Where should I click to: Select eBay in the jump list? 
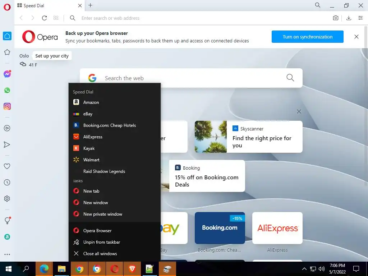point(115,114)
